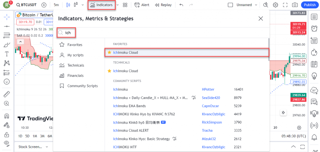Start bar Replay mode
Screen dimensions: 320x152
163,5
